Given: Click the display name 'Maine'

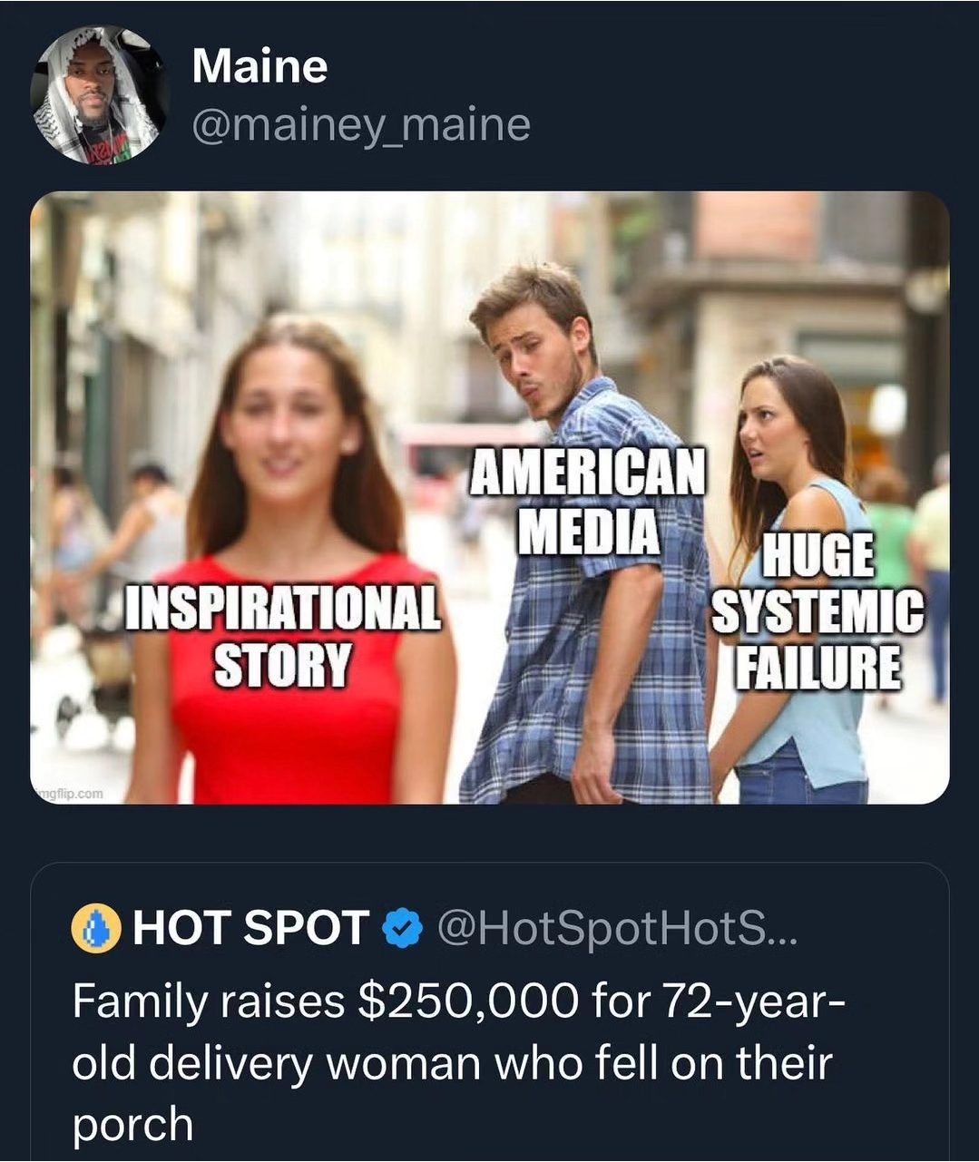Looking at the screenshot, I should 259,68.
